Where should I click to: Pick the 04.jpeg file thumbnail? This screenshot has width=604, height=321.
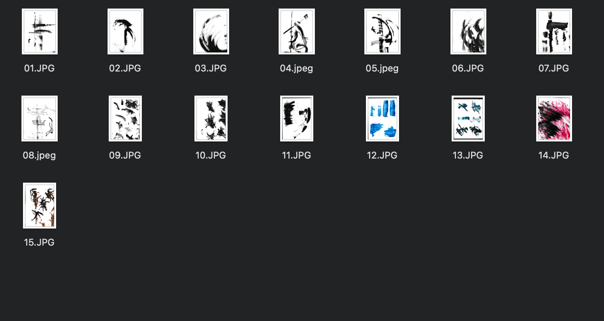[297, 31]
